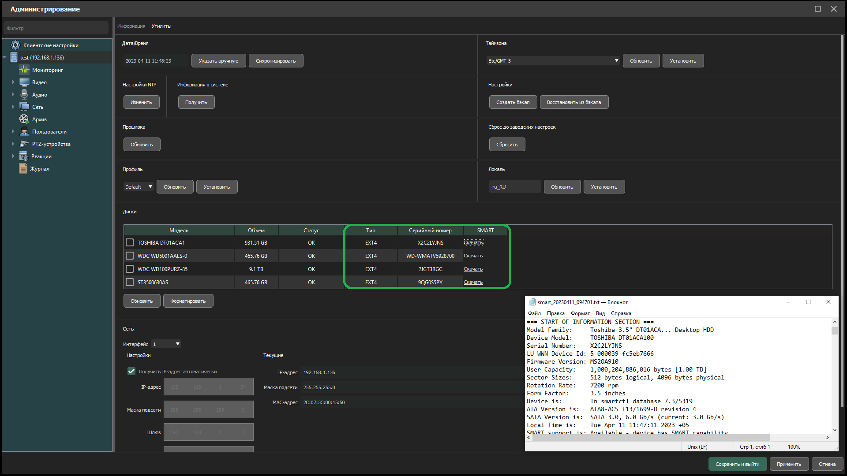847x476 pixels.
Task: Click the Video monitor icon in tree
Action: [24, 82]
